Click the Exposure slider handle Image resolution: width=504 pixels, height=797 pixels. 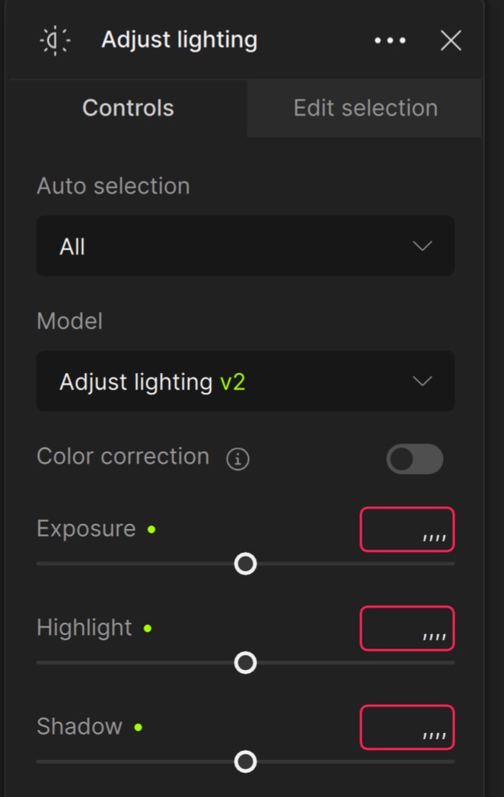(x=245, y=564)
